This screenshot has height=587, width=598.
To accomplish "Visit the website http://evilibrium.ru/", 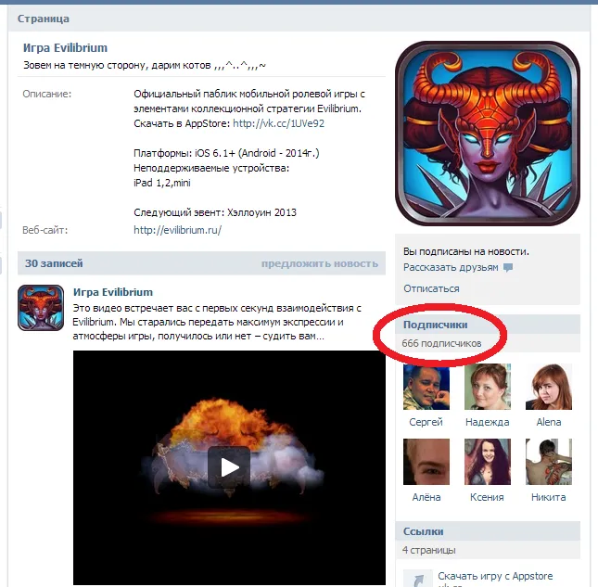I will pos(177,230).
